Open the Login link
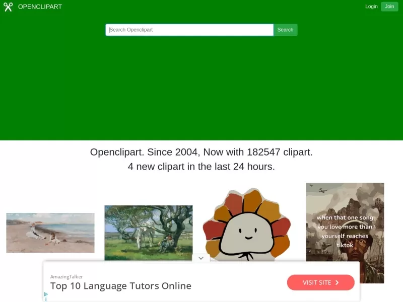Viewport: 403px width, 302px height. click(371, 7)
